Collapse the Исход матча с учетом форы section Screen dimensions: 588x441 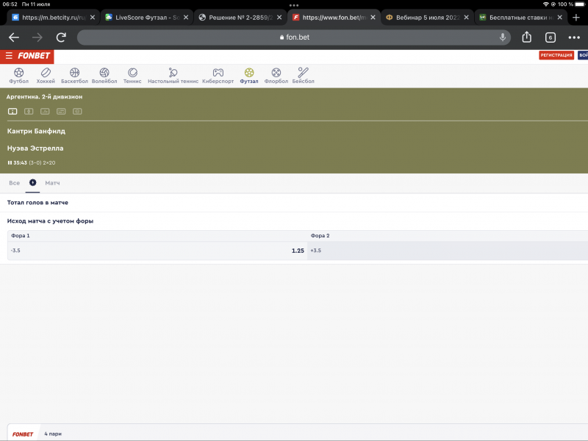50,220
